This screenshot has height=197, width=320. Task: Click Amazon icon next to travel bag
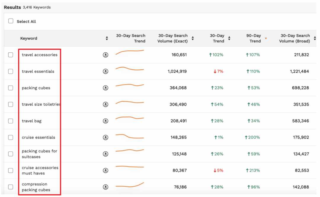105,121
